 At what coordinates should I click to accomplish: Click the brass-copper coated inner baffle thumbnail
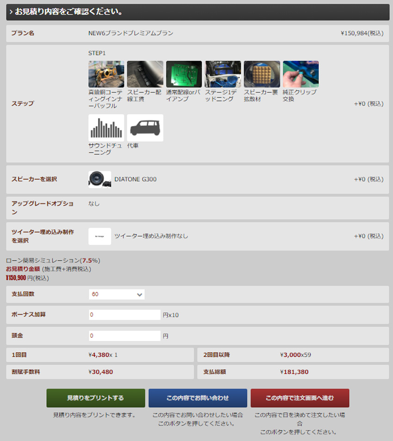(106, 74)
